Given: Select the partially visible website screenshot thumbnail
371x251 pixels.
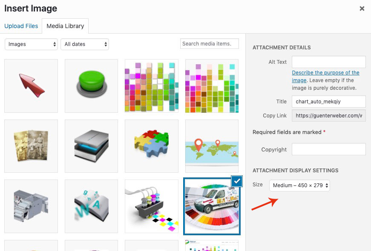Looking at the screenshot, I should point(212,245).
